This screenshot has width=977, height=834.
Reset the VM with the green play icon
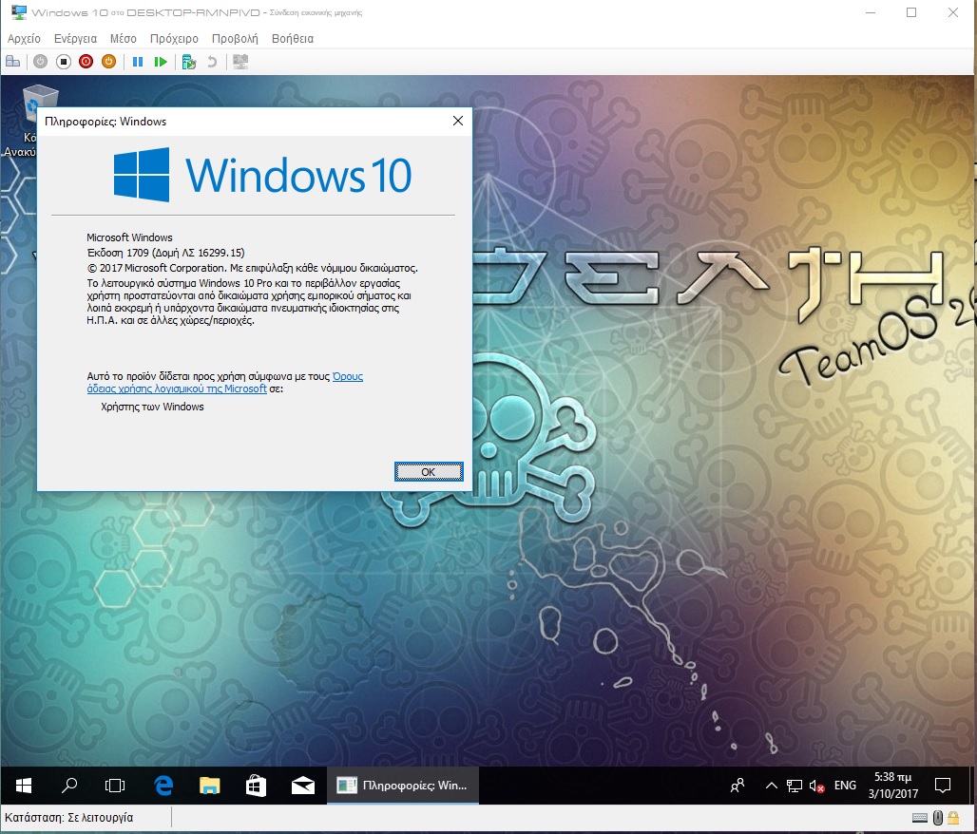161,62
